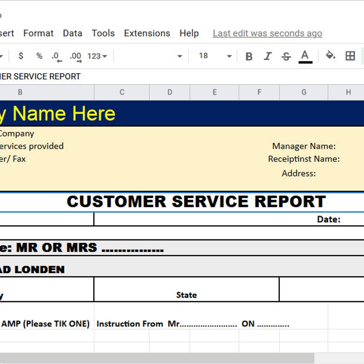This screenshot has width=364, height=364.
Task: Expand the font family dropdown
Action: 179,56
